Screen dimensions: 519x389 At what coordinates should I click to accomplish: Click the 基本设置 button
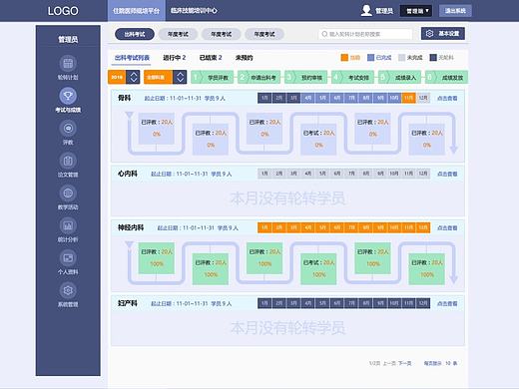[x=443, y=34]
